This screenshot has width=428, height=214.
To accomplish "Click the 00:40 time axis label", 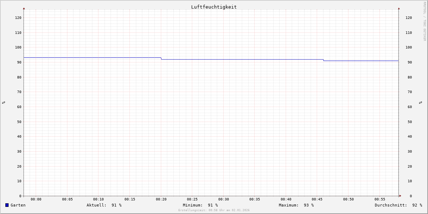I will point(286,199).
